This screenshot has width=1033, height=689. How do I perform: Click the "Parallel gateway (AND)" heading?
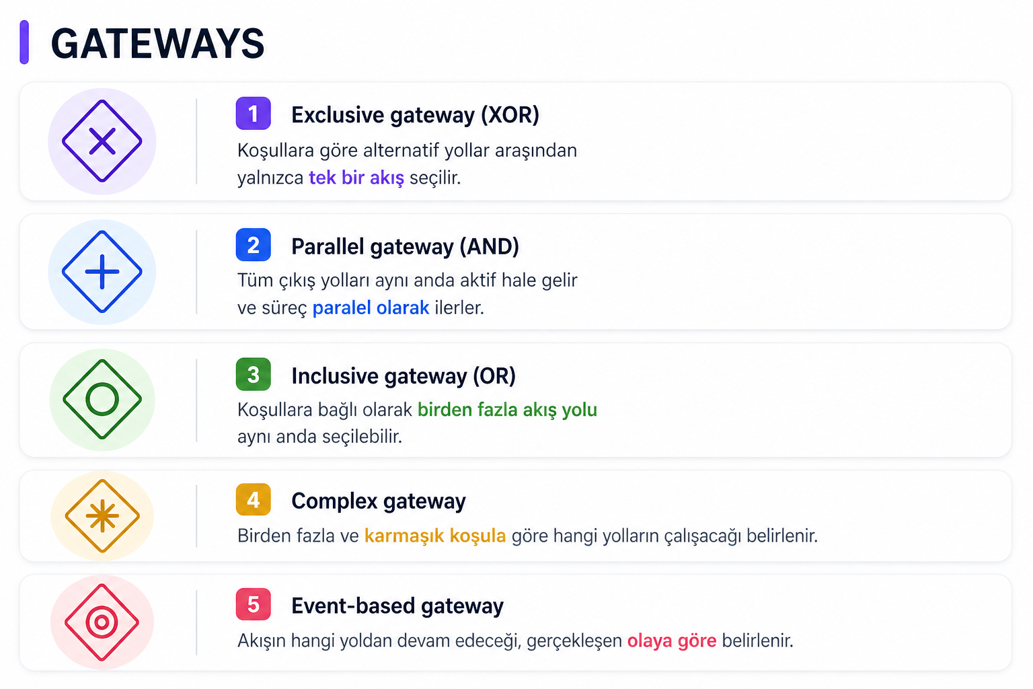(405, 246)
